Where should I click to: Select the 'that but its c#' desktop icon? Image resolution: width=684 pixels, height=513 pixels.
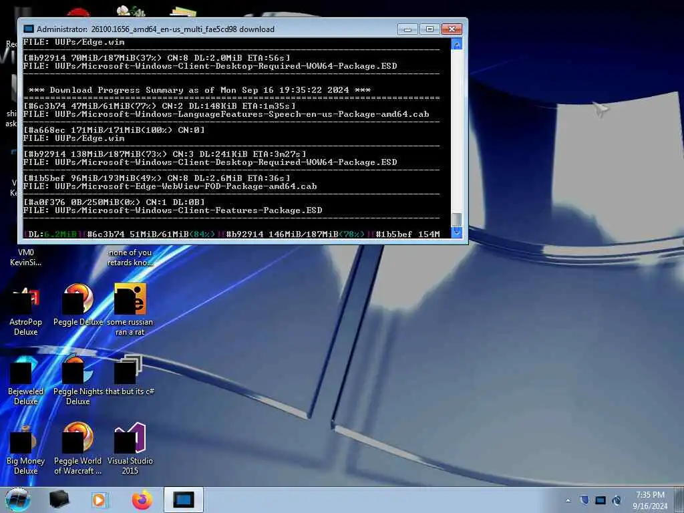[x=130, y=375]
